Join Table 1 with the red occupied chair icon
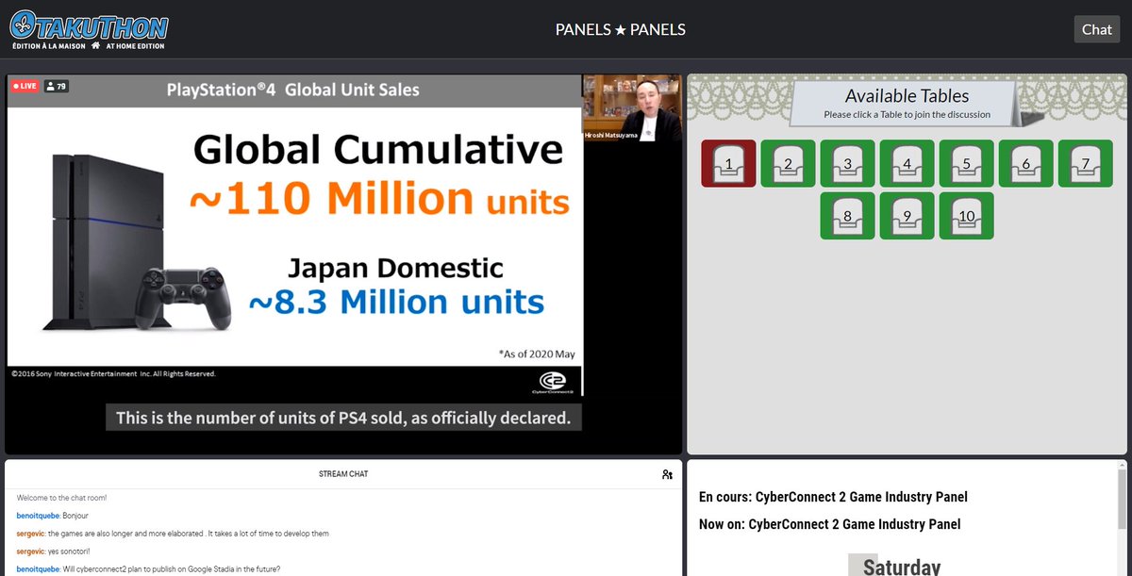Viewport: 1132px width, 576px height. click(727, 163)
